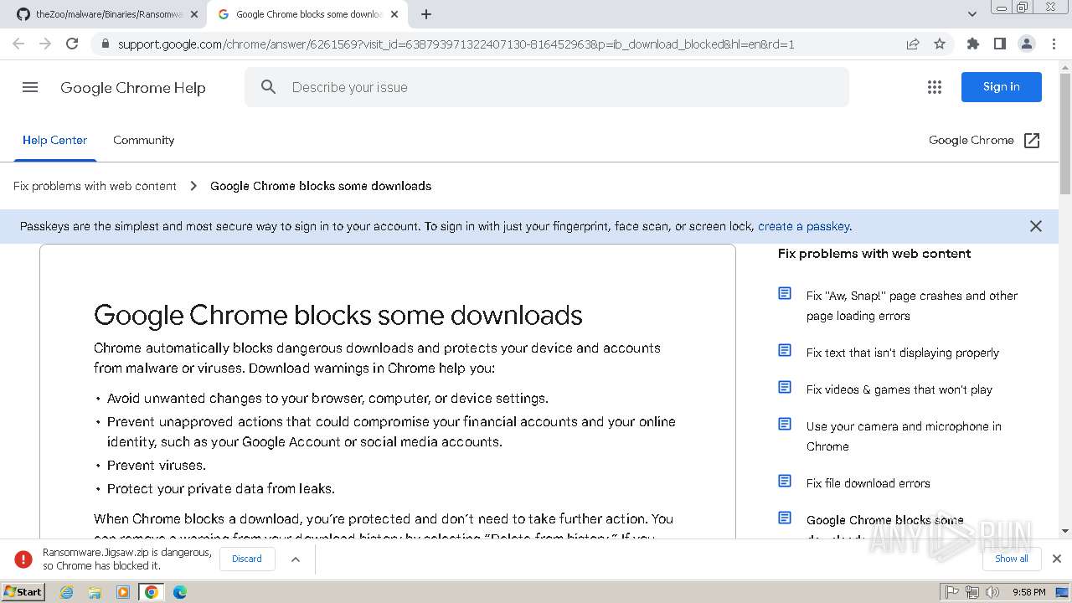Open Fix videos & games that won't play
Viewport: 1072px width, 603px height.
(899, 389)
